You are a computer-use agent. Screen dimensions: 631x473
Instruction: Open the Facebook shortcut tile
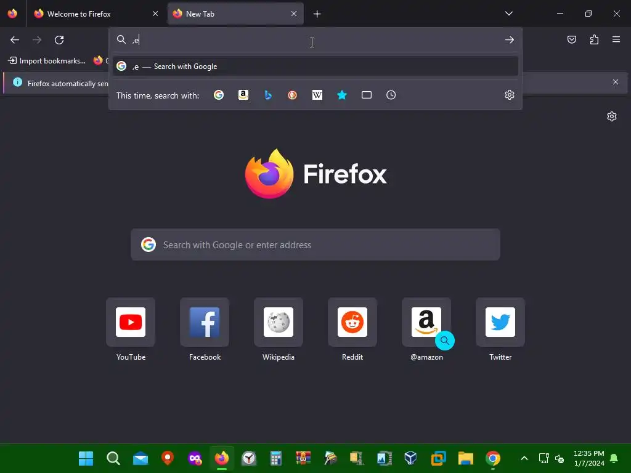click(x=205, y=322)
